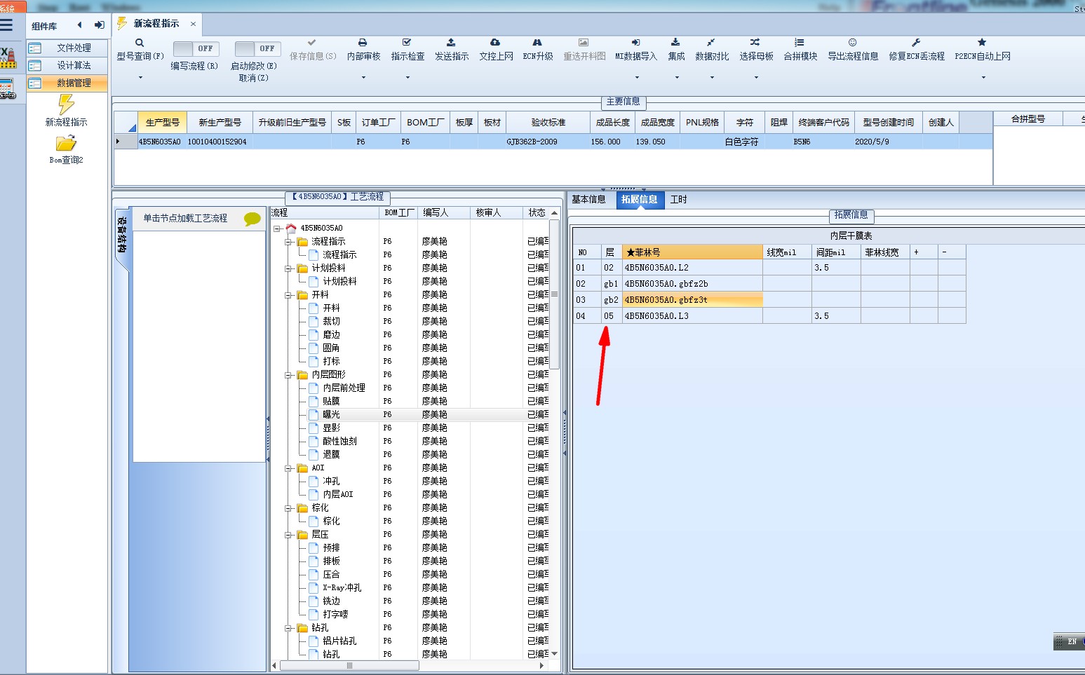Open Bom查询2 folder icon
The width and height of the screenshot is (1085, 675).
tap(66, 143)
